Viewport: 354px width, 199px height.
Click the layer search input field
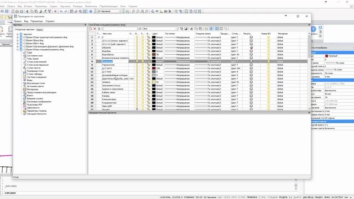(120, 29)
